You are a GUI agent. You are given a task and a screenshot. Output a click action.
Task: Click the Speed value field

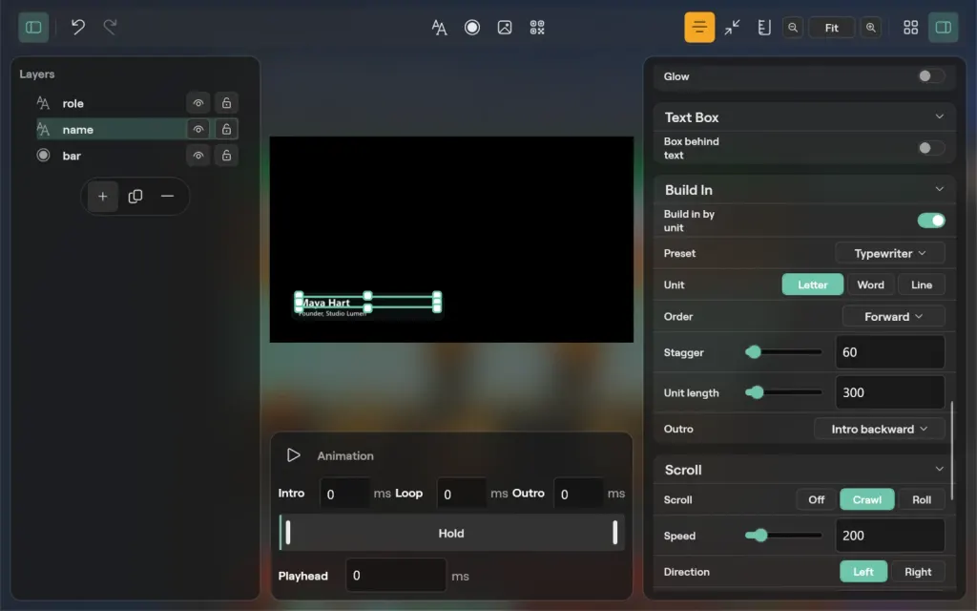point(890,535)
